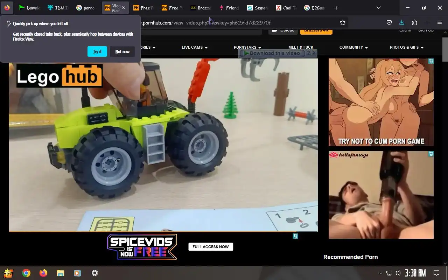Open the Firefox downloads panel

pyautogui.click(x=401, y=22)
